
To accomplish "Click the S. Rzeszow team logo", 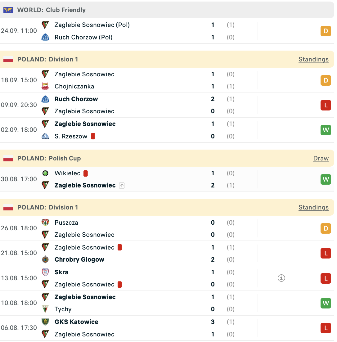I will click(x=45, y=136).
